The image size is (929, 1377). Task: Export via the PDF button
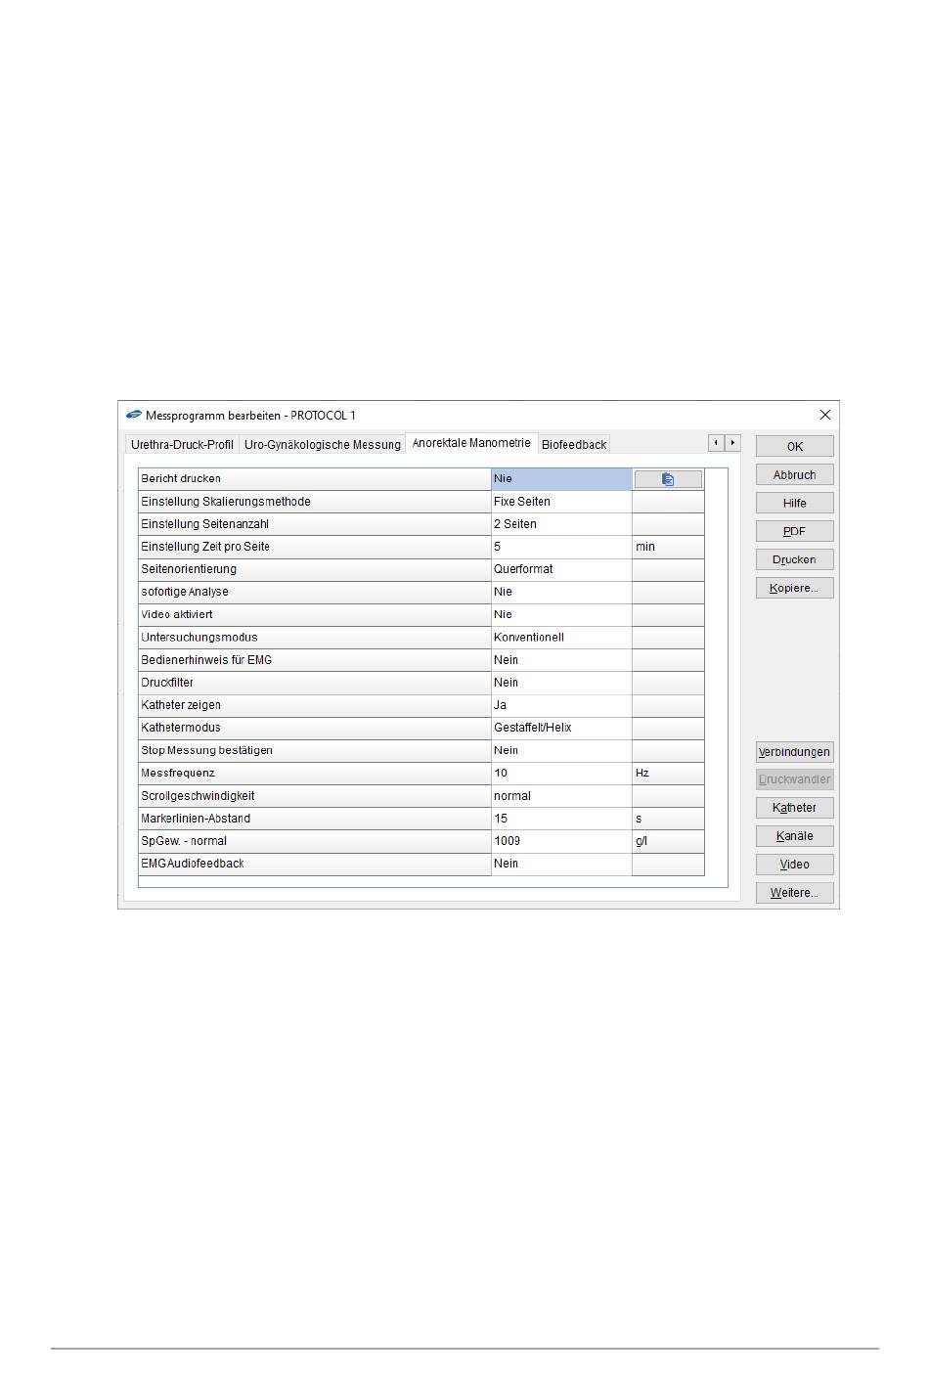794,531
